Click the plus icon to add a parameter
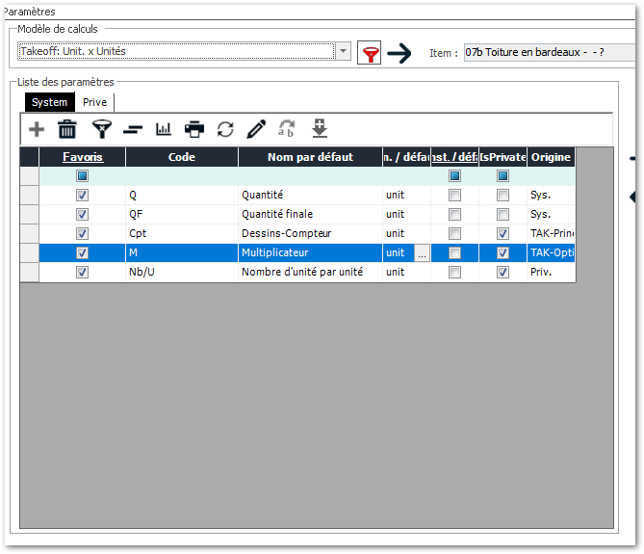 pos(37,129)
